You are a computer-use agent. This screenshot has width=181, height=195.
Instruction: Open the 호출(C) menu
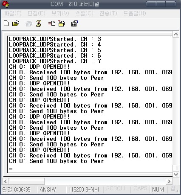click(x=84, y=14)
